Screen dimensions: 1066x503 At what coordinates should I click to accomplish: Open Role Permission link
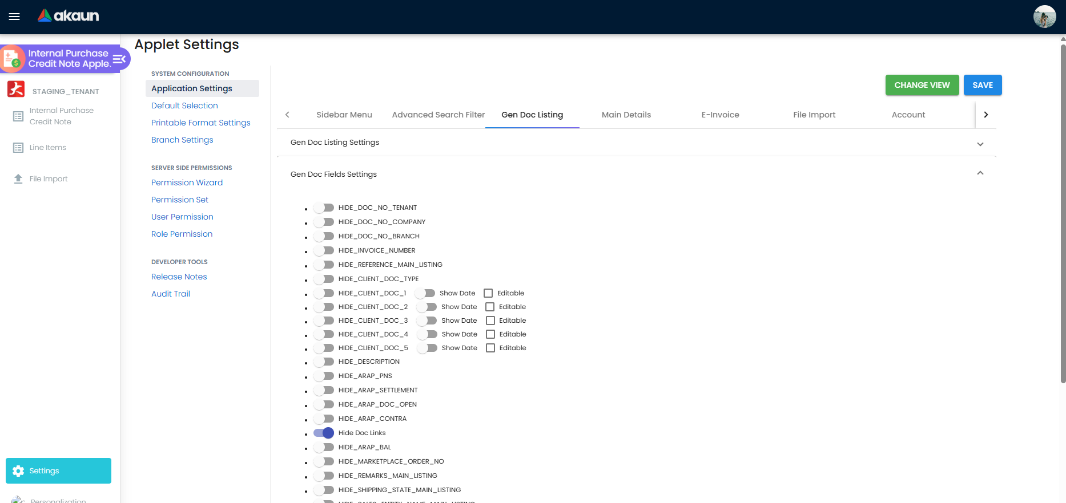pos(182,234)
